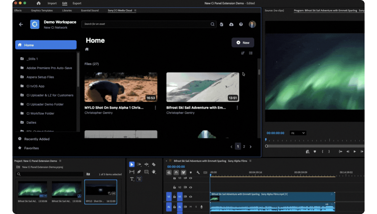Switch to the Import workspace tab
377x214 pixels.
click(x=52, y=3)
